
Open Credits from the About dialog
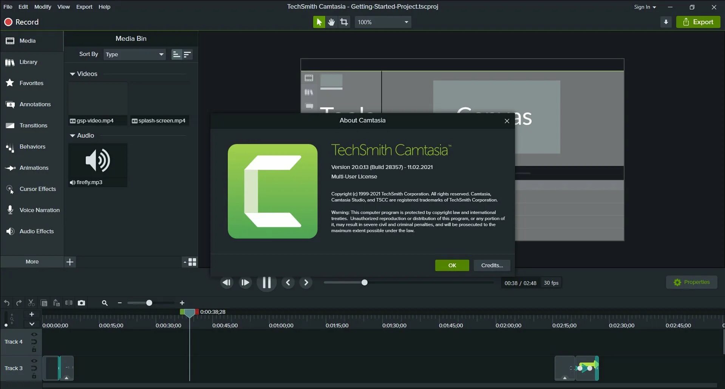[492, 265]
